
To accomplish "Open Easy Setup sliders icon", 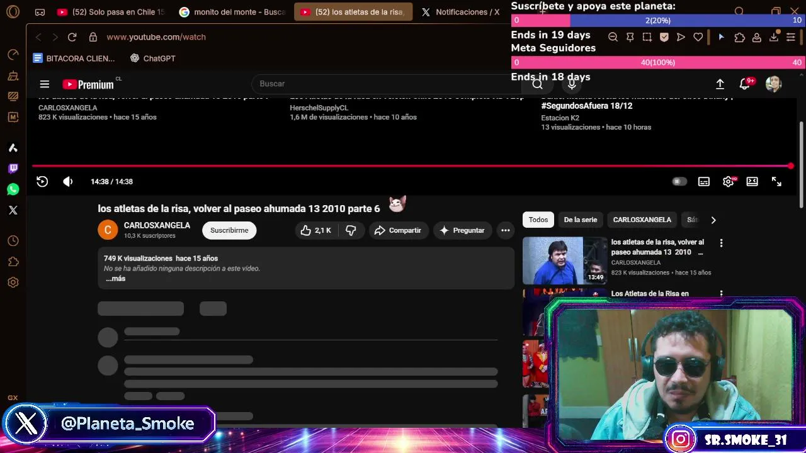I will pos(791,37).
